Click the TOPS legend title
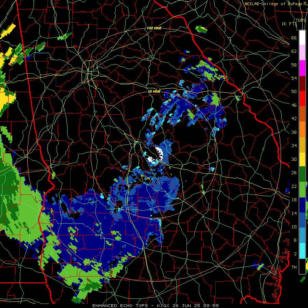 (x=301, y=20)
